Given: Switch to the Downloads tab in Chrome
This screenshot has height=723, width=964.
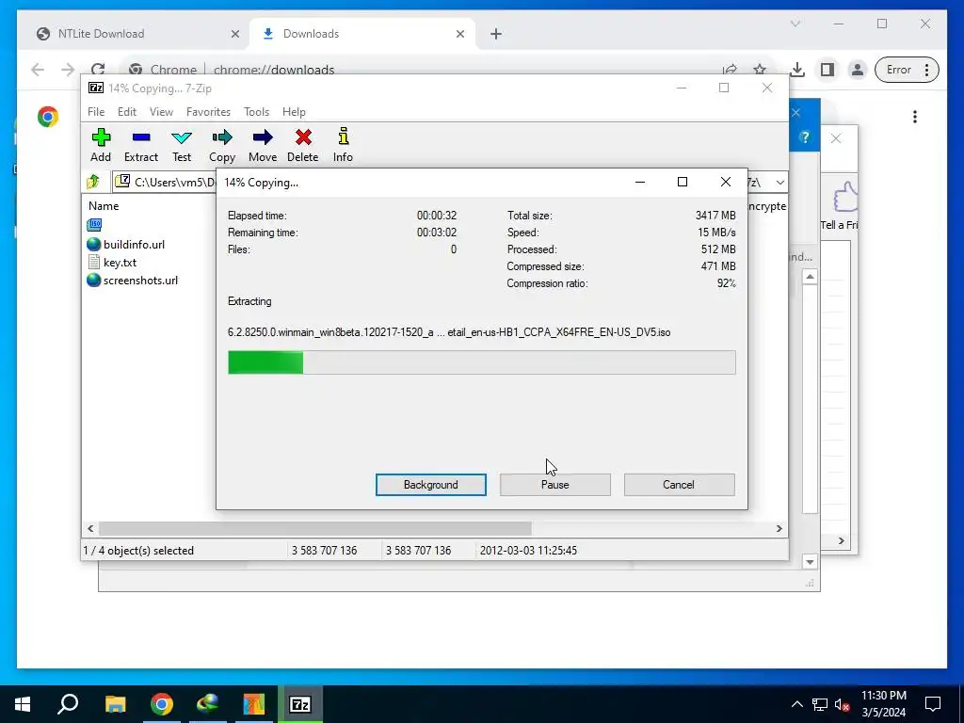Looking at the screenshot, I should pyautogui.click(x=362, y=34).
